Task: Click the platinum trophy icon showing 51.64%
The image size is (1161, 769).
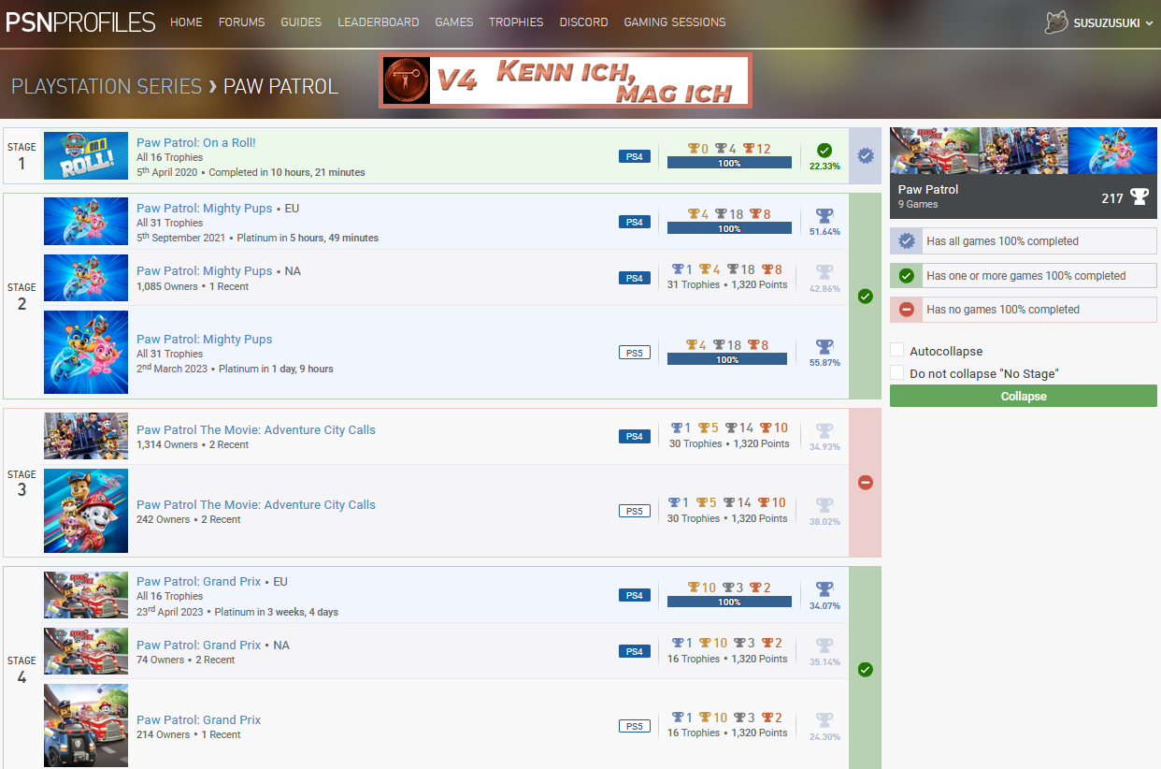Action: (824, 216)
